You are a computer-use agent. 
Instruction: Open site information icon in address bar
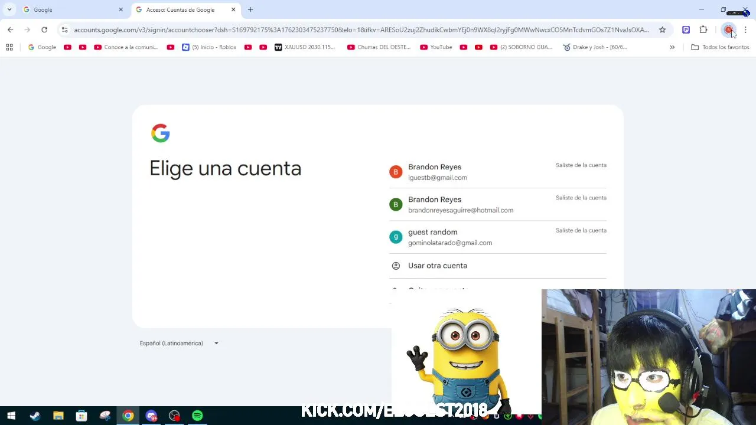click(64, 30)
